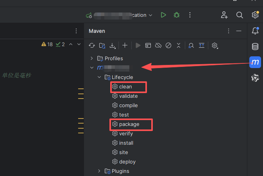Viewport: 263px width, 176px height.
Task: Open the Database tool window
Action: click(x=255, y=47)
